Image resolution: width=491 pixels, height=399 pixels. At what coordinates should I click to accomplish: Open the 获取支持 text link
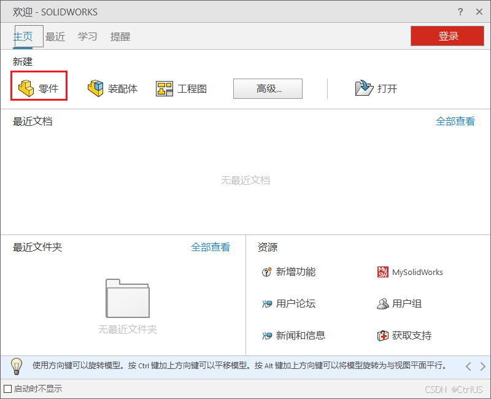tap(412, 336)
